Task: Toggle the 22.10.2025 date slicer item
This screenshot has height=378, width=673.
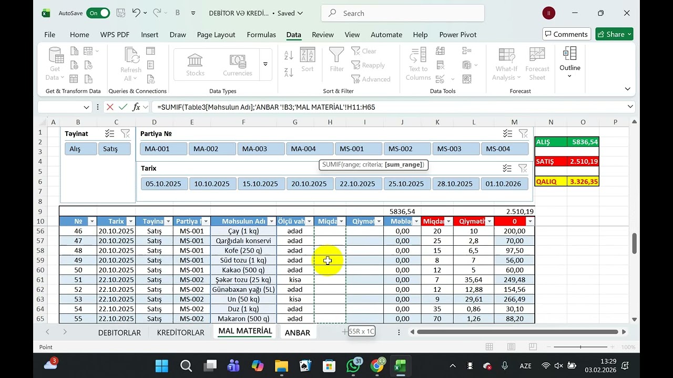Action: 359,184
